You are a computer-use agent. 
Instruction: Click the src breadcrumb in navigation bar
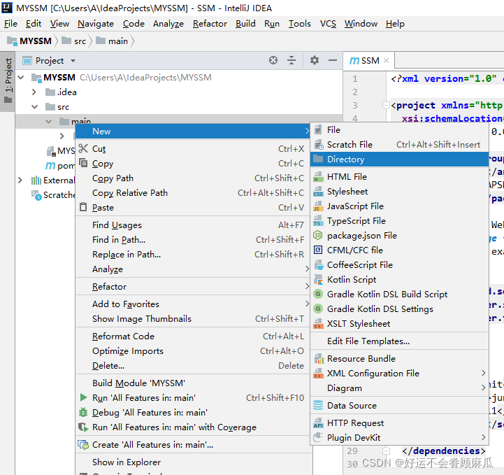79,41
